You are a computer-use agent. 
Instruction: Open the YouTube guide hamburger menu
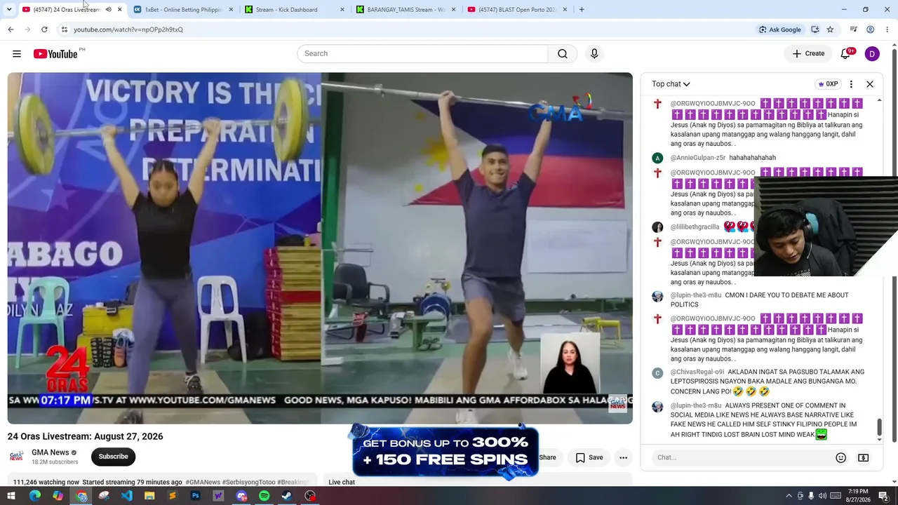tap(17, 54)
